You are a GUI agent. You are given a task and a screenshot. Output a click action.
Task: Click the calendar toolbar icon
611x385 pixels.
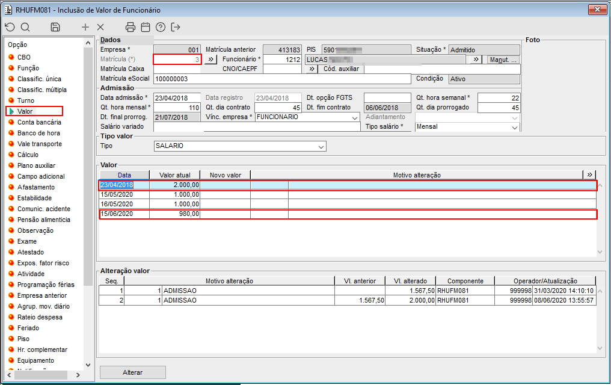[x=146, y=27]
